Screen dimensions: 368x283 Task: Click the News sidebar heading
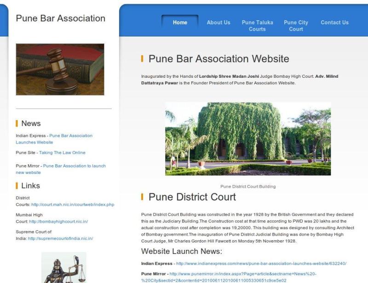(x=31, y=123)
